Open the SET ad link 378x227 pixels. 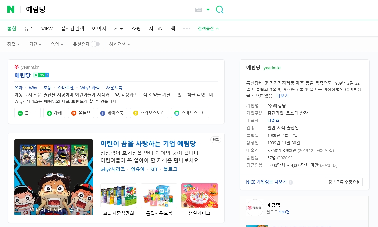click(x=154, y=169)
